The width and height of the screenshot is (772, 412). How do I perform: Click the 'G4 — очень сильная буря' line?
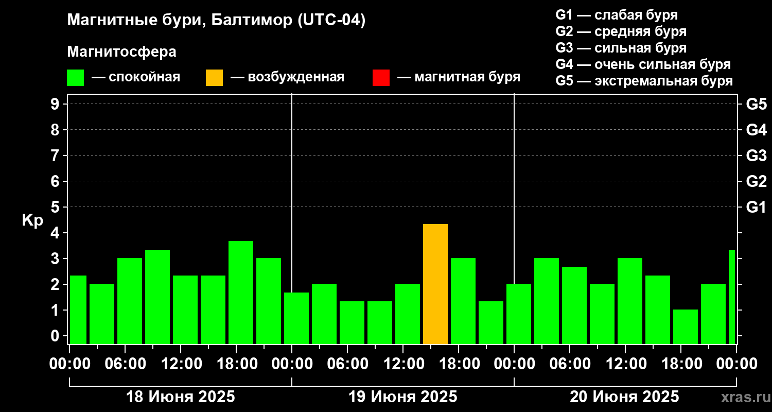(643, 64)
